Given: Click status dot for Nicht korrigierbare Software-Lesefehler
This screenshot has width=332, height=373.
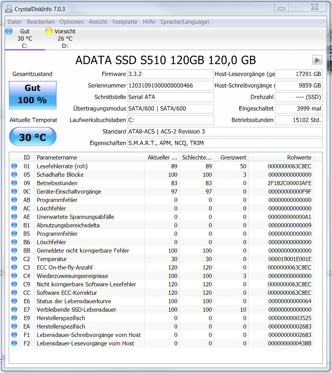Looking at the screenshot, I should point(14,284).
